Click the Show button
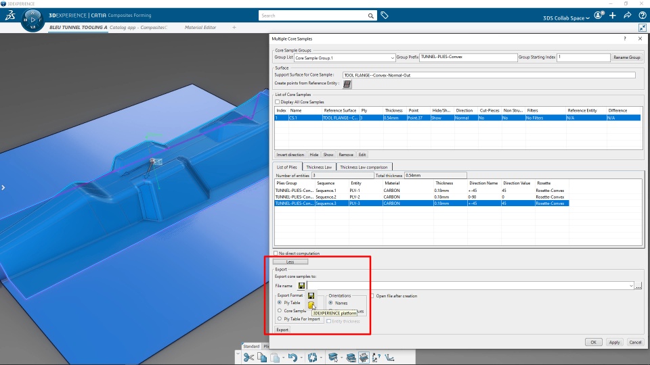The image size is (650, 365). point(328,155)
